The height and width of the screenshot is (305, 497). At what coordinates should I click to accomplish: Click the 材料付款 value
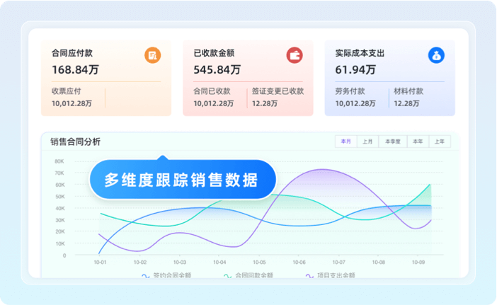click(x=406, y=103)
